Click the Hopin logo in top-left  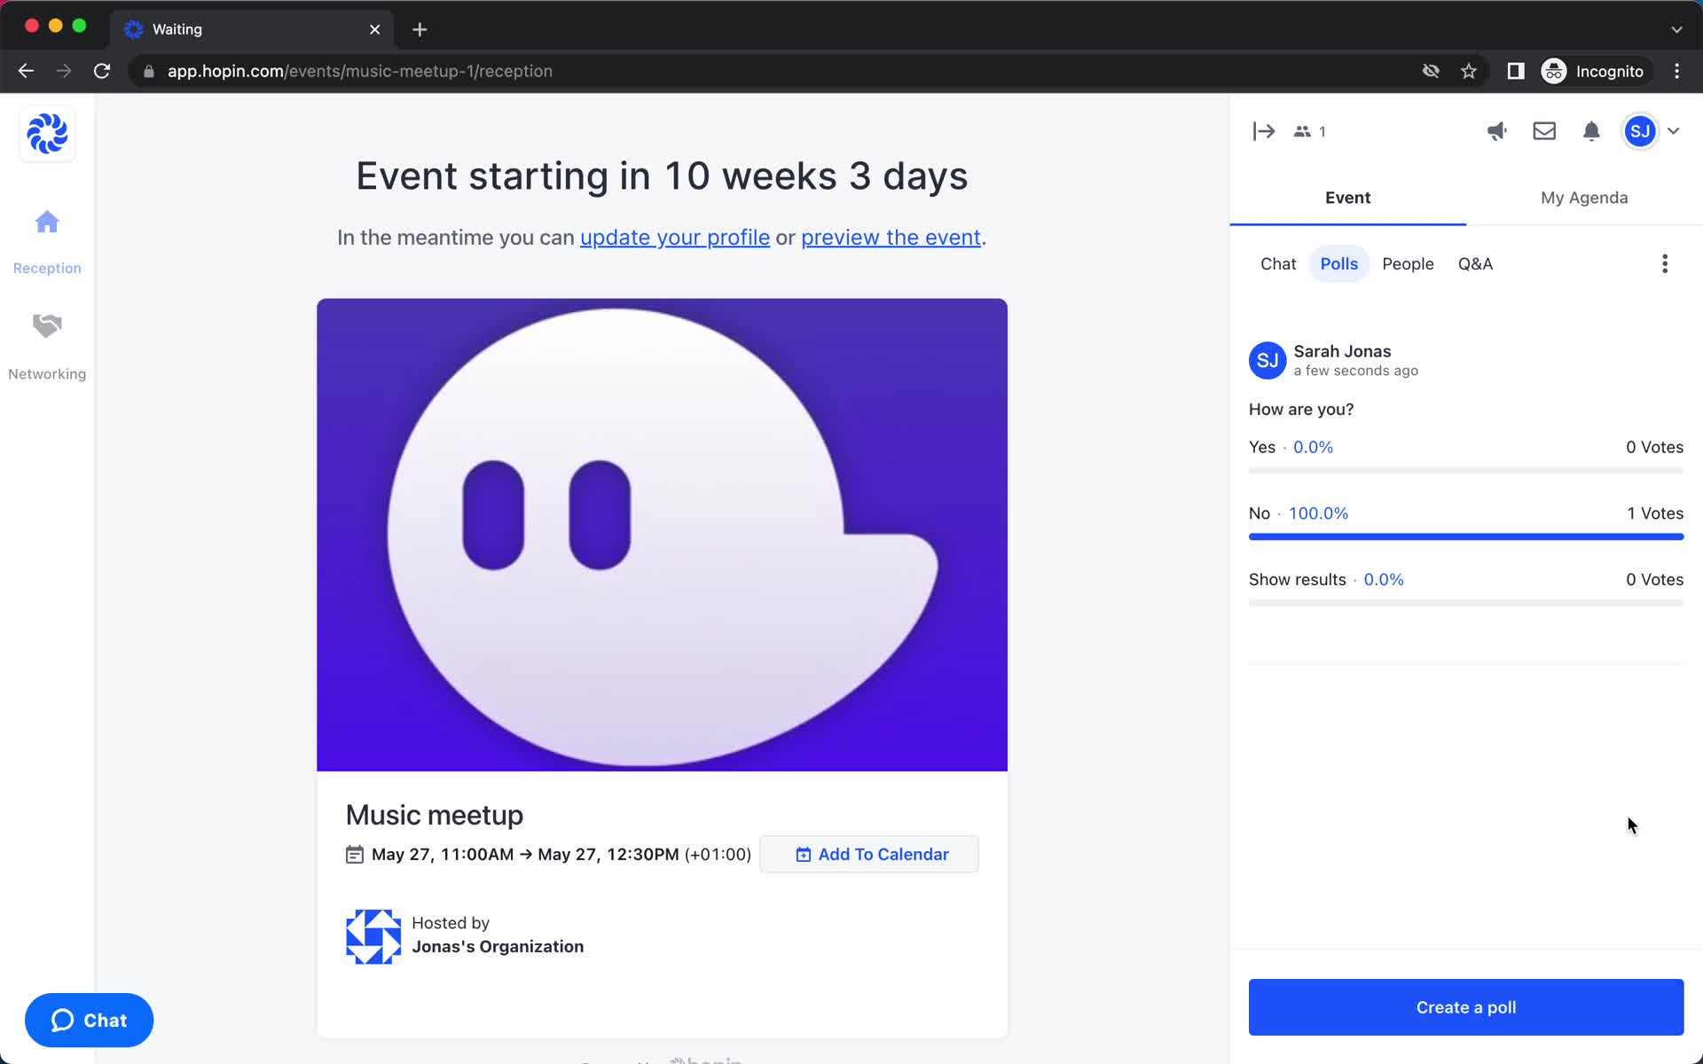[47, 135]
